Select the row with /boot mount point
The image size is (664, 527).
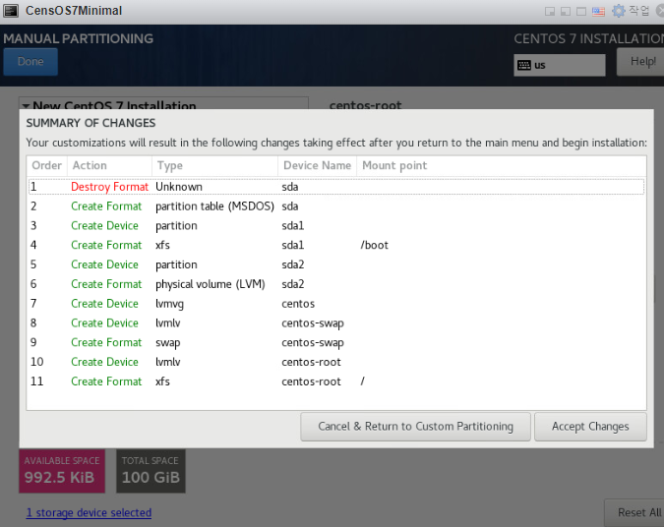point(336,245)
